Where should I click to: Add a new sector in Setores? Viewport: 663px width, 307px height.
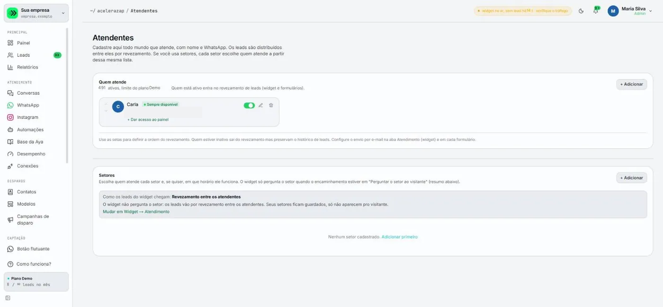(631, 178)
